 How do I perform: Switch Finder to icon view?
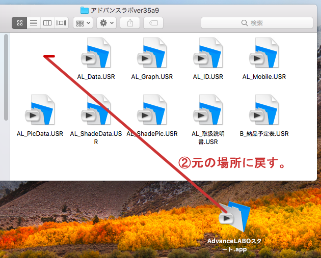point(20,23)
